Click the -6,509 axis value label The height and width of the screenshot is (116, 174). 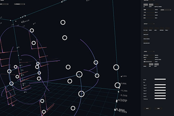[124, 95]
